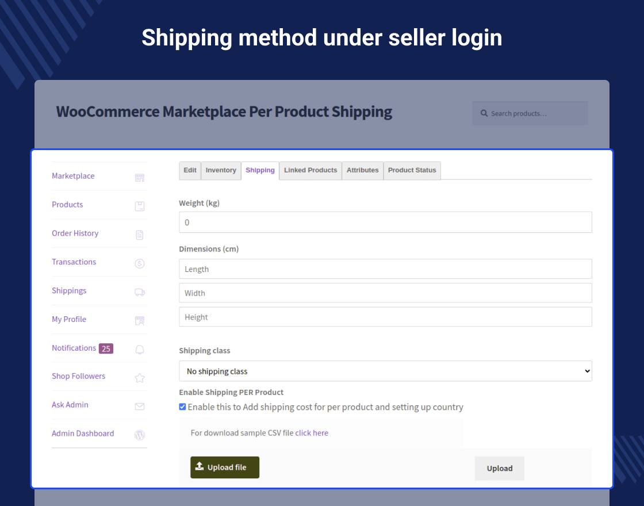
Task: Open the Marketplace dashboard icon
Action: pyautogui.click(x=139, y=177)
